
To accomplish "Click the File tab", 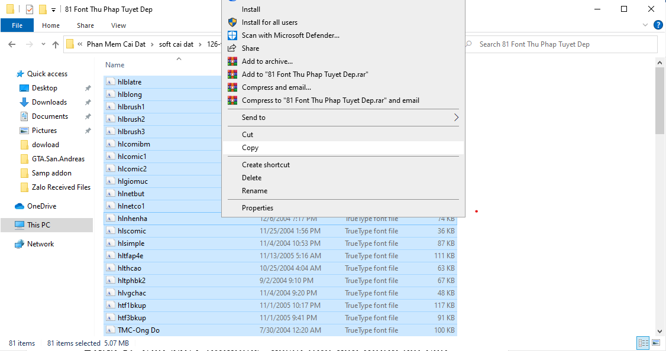I will (17, 25).
